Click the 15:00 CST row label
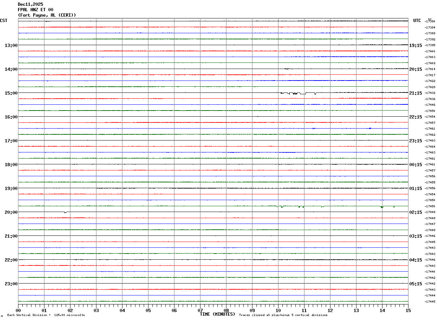The width and height of the screenshot is (437, 320). coord(11,93)
